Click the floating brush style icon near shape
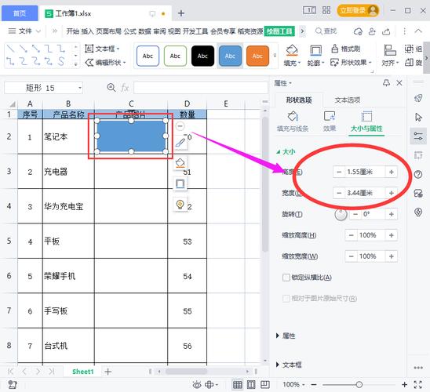Screen dimensions: 430x392 tap(180, 143)
